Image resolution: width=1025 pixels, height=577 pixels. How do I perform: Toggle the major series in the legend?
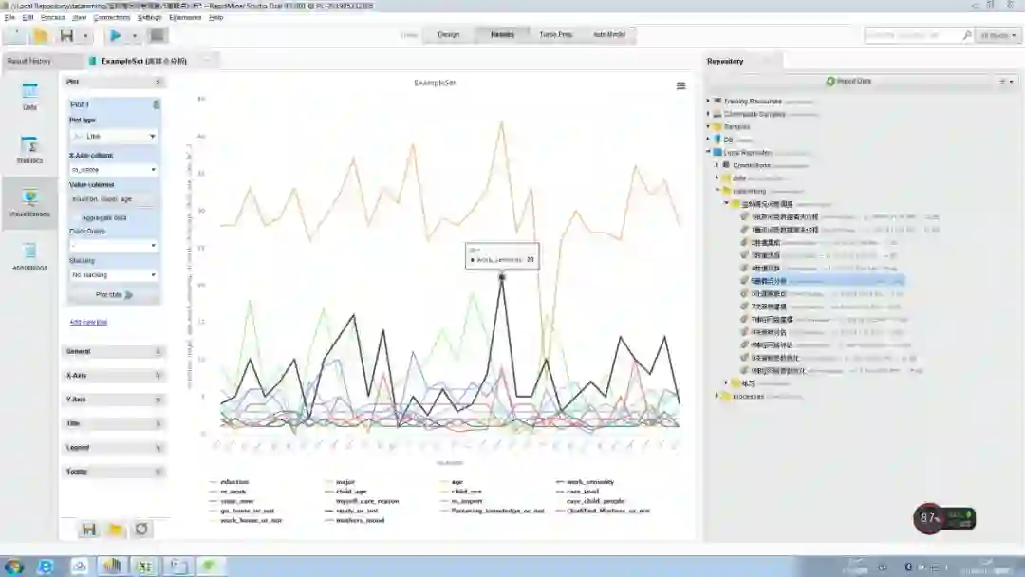point(340,481)
